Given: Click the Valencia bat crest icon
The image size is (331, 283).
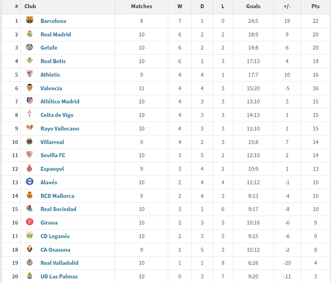Looking at the screenshot, I should (x=29, y=88).
